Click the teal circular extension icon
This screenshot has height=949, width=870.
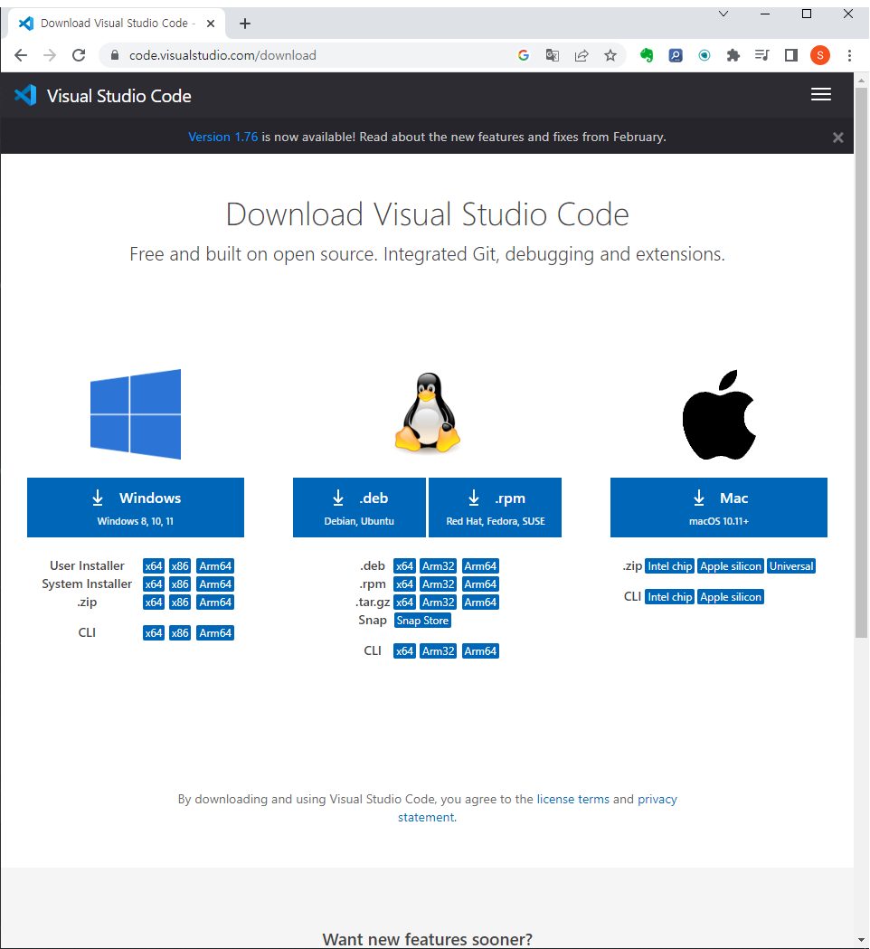(x=705, y=56)
